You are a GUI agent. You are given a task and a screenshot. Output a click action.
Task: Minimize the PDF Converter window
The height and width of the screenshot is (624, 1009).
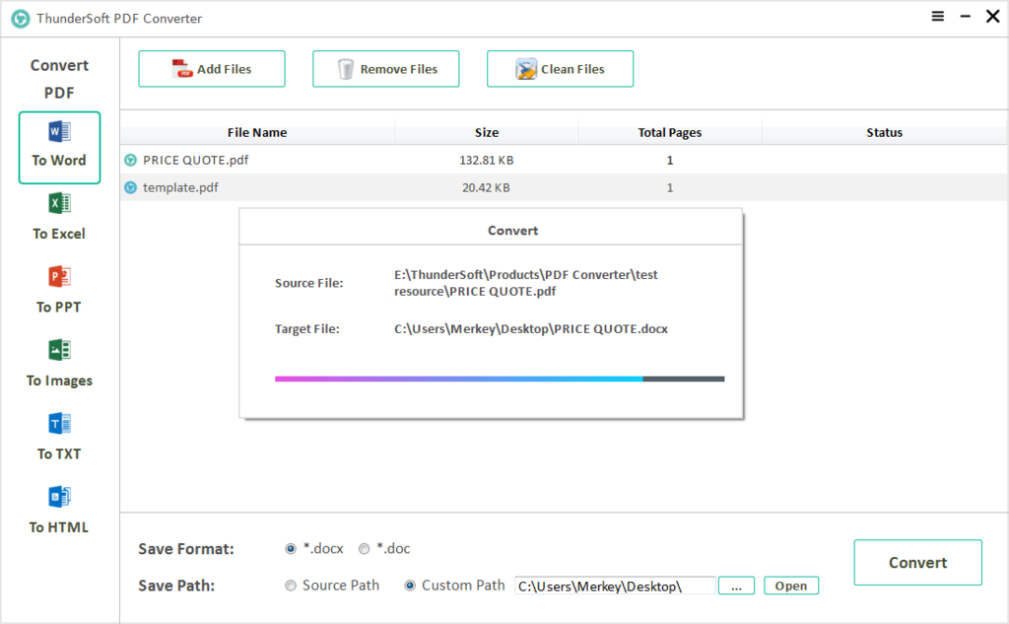pyautogui.click(x=966, y=17)
